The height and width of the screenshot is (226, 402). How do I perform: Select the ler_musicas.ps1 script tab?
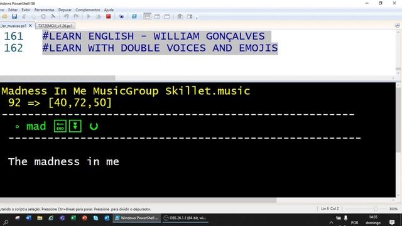tap(14, 26)
